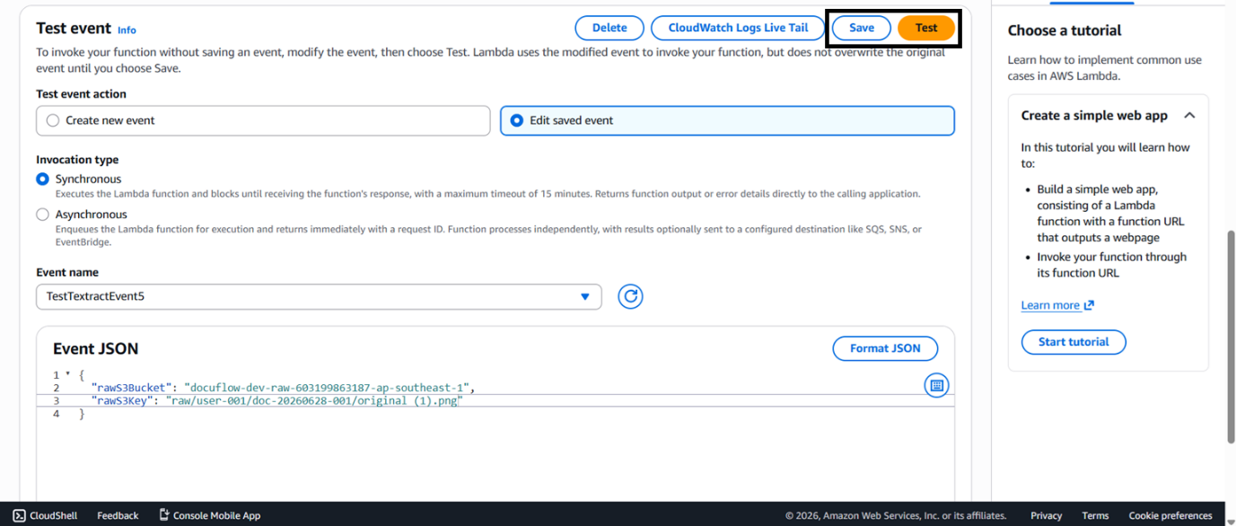The image size is (1236, 526).
Task: Open Cookie preferences in the footer
Action: pyautogui.click(x=1170, y=515)
